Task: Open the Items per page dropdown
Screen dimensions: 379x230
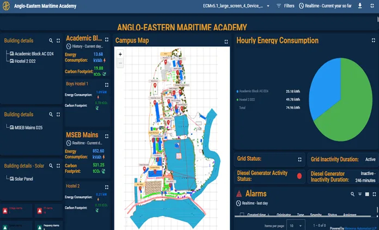Action: tap(296, 226)
